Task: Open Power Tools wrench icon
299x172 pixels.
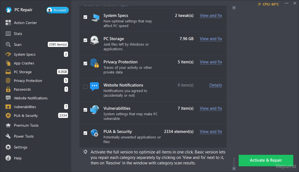Action: point(8,136)
